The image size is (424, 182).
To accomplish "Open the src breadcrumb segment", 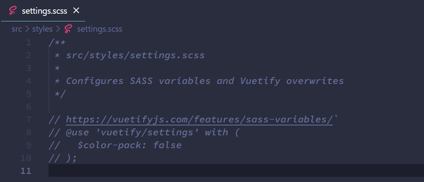I will click(x=17, y=29).
